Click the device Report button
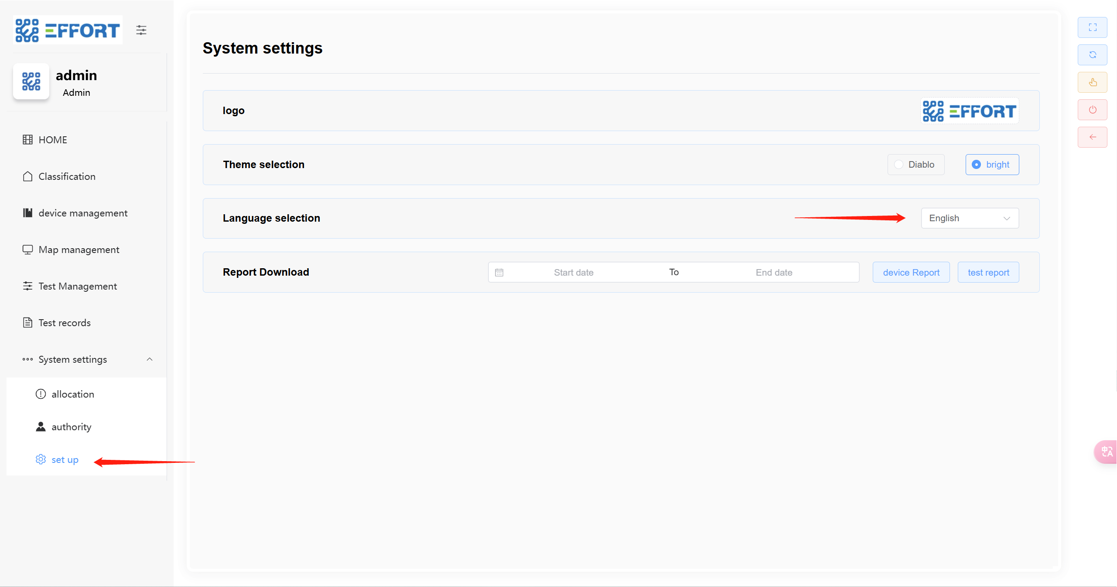1117x587 pixels. (911, 273)
